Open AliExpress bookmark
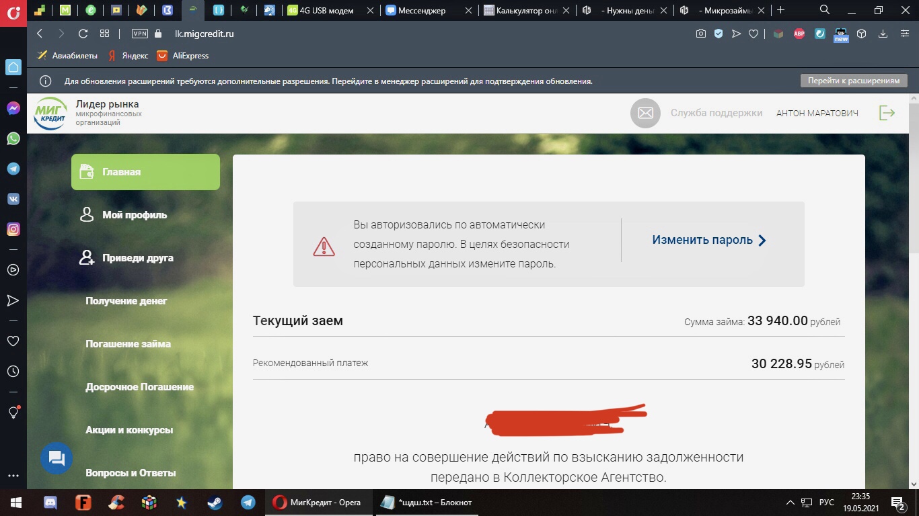Image resolution: width=919 pixels, height=516 pixels. (183, 56)
